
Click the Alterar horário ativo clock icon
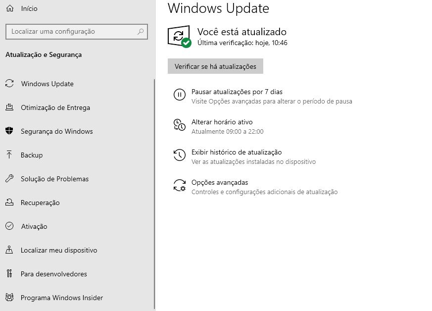(x=179, y=125)
